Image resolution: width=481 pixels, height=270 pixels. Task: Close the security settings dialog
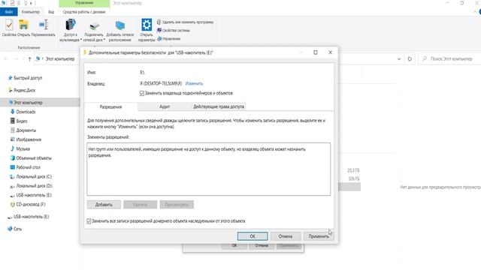click(331, 52)
